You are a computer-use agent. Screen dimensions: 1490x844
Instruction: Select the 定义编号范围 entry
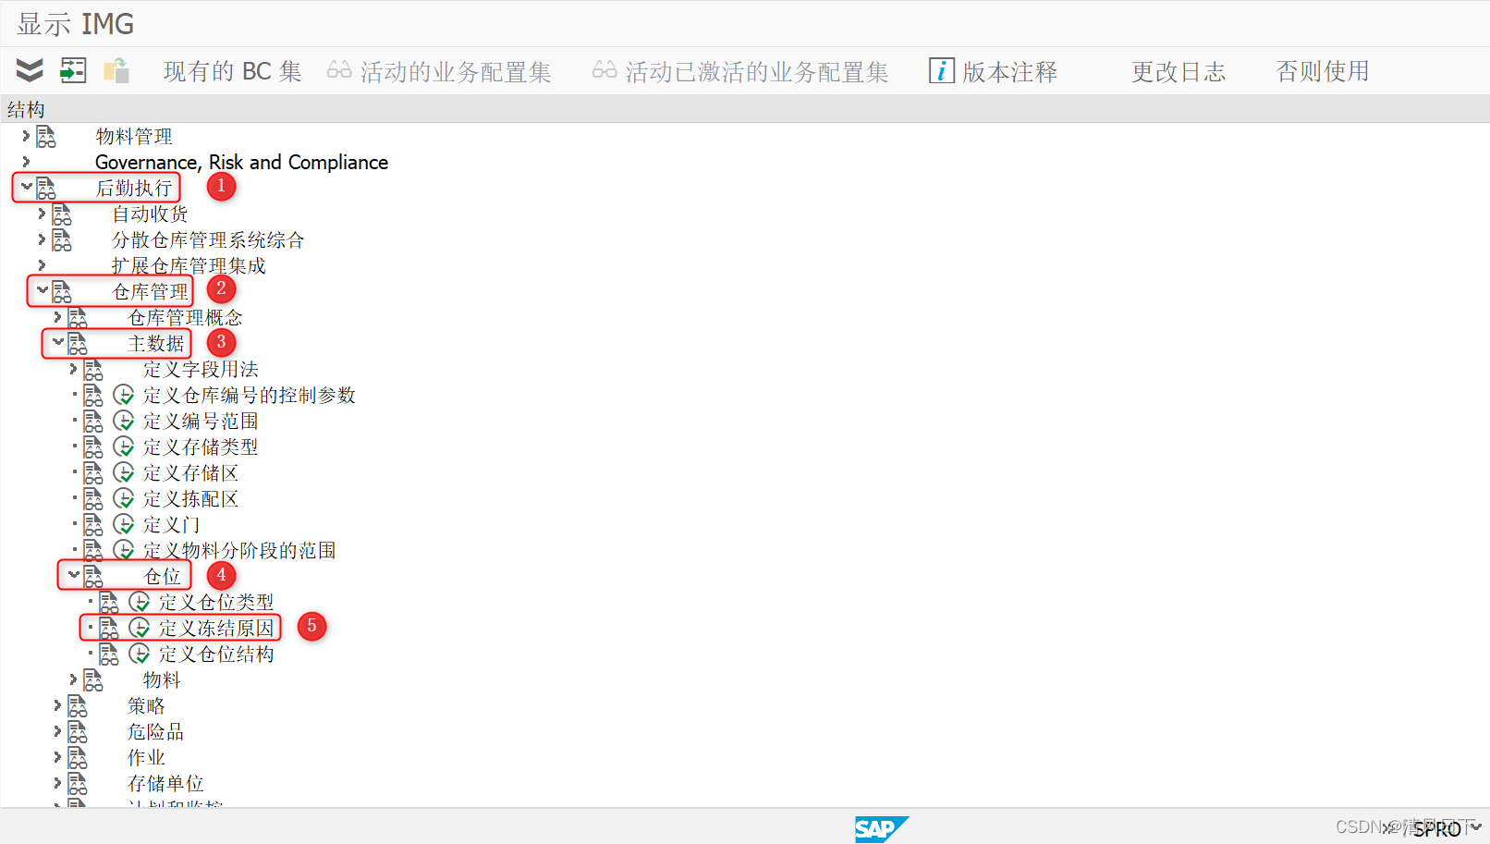tap(201, 422)
